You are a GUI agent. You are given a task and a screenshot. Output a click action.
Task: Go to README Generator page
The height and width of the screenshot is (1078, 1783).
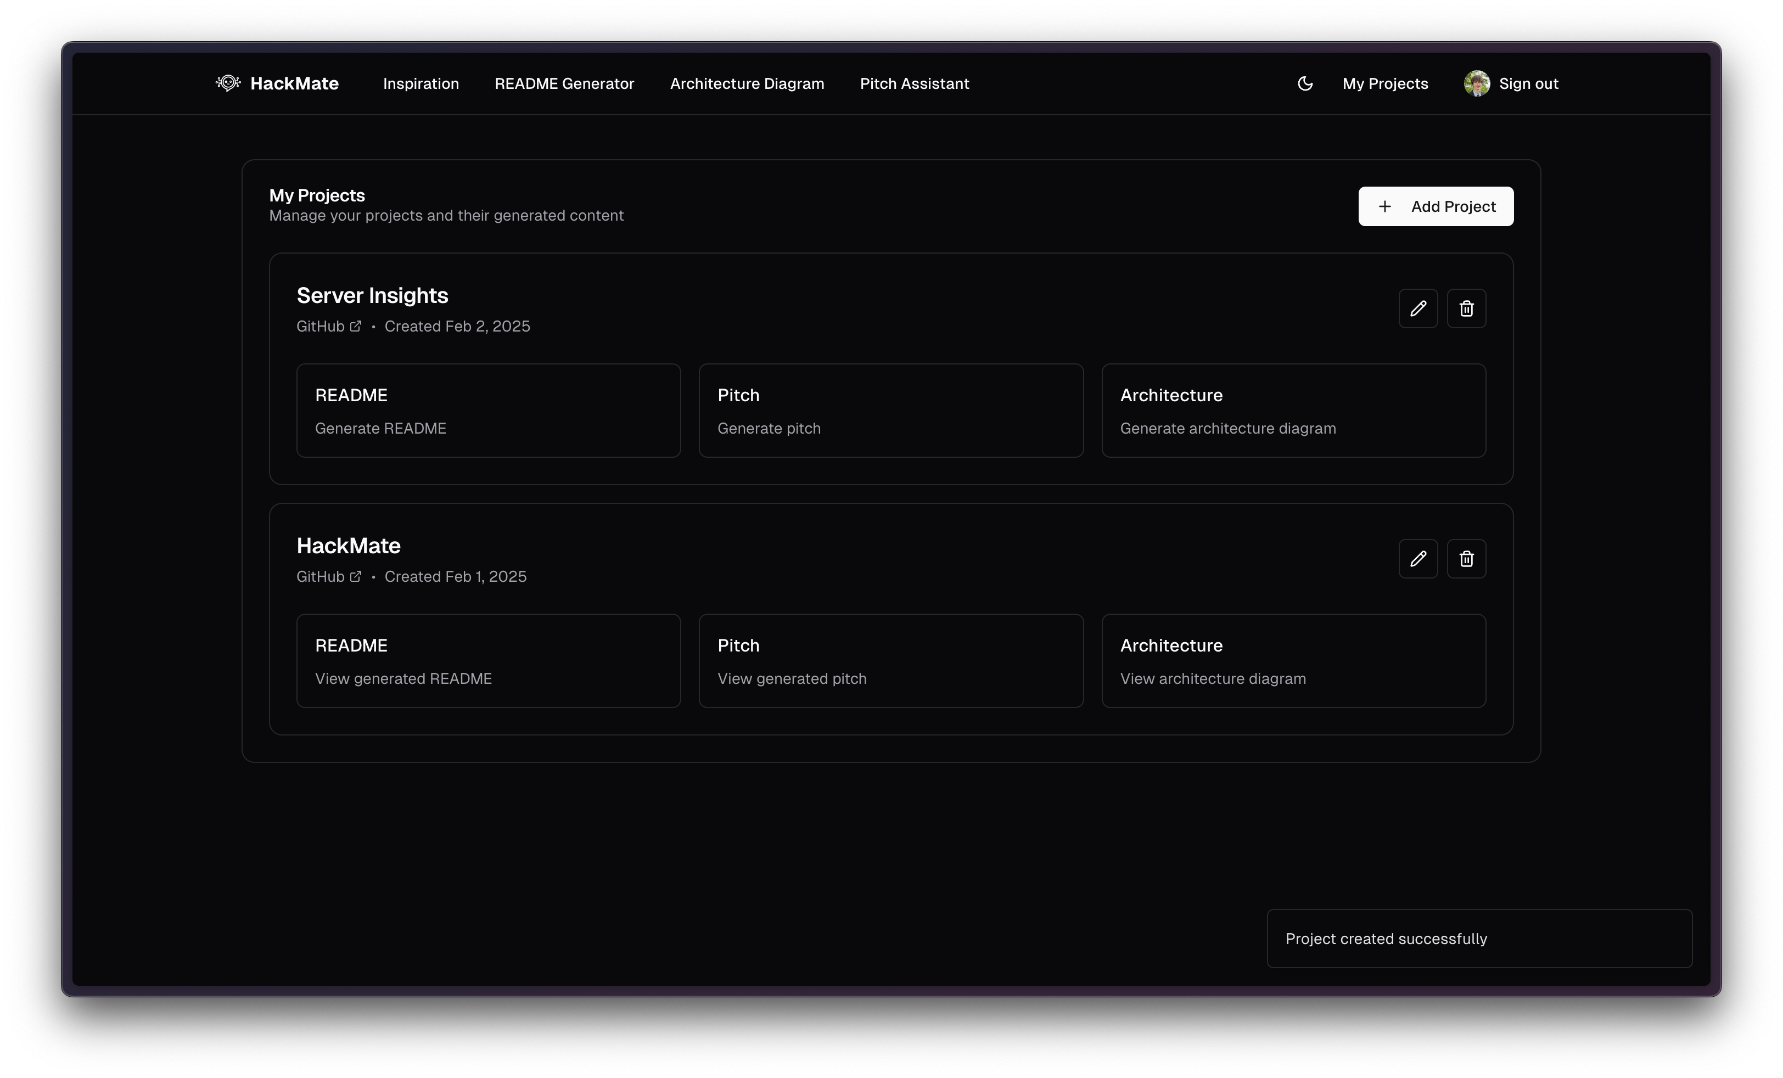tap(564, 84)
